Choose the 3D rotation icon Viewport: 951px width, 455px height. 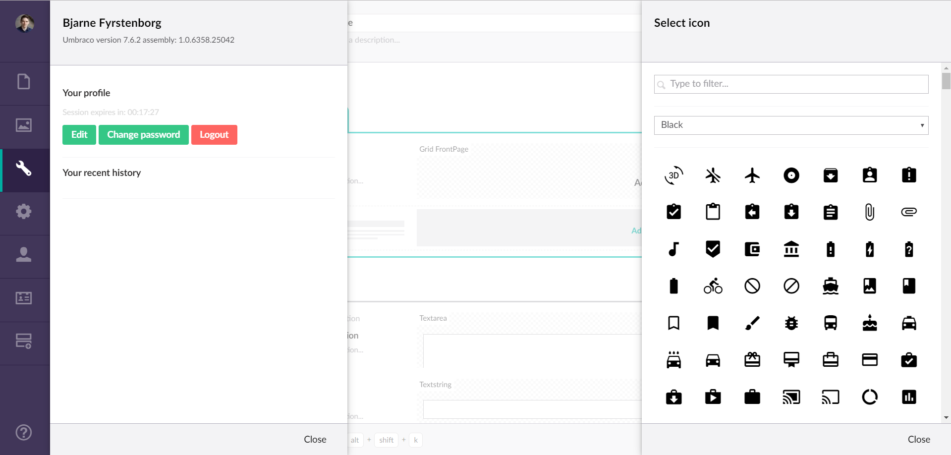pyautogui.click(x=673, y=175)
